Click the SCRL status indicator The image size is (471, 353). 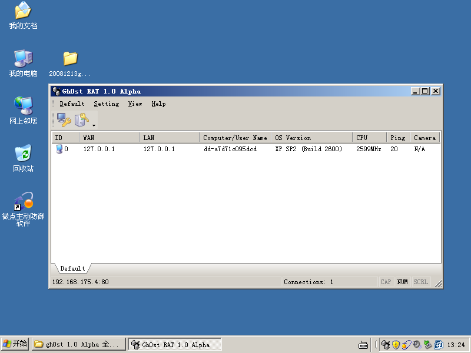pyautogui.click(x=420, y=282)
